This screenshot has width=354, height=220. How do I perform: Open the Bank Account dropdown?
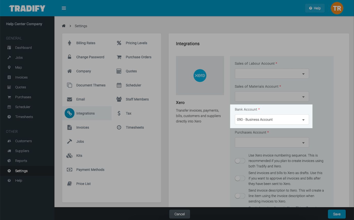(272, 120)
